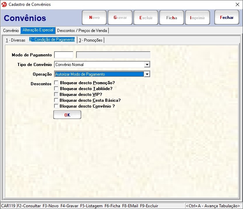The image size is (243, 209).
Task: Click F8-EMail in the status bar
Action: [130, 206]
